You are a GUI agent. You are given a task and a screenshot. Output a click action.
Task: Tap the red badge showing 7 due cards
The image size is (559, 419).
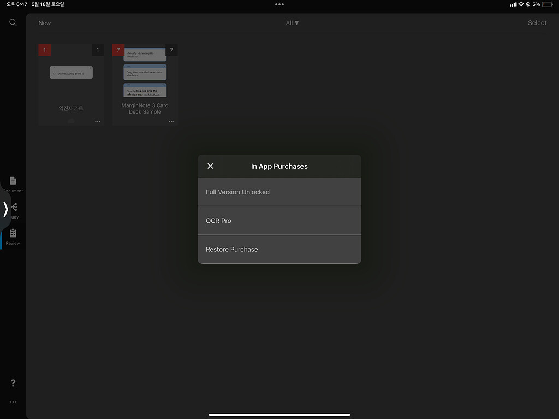118,50
